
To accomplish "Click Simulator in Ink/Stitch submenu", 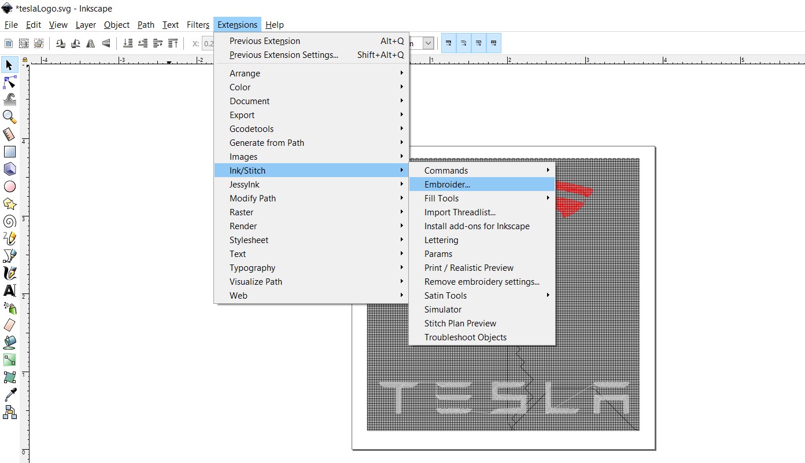I will [x=482, y=310].
